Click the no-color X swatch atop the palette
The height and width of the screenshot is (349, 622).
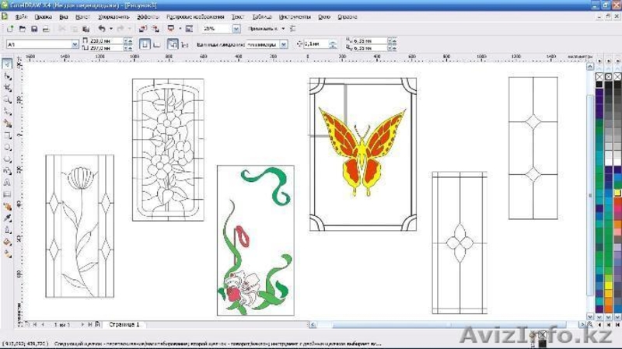click(599, 77)
